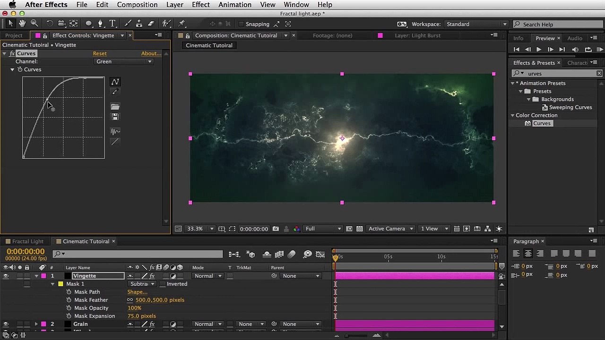Open the Composition menu

pyautogui.click(x=137, y=5)
